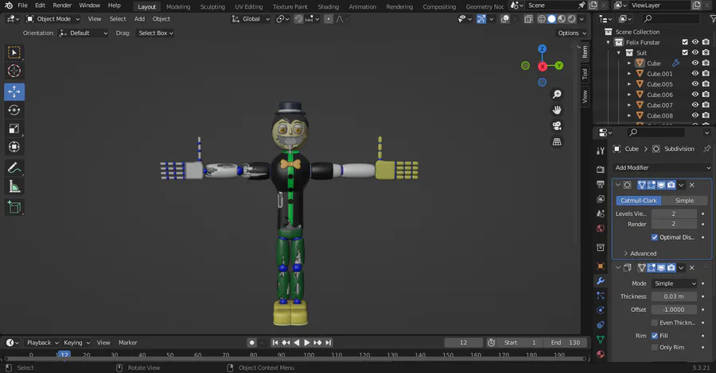Select Simple subdivision type
Viewport: 716px width, 373px height.
pyautogui.click(x=684, y=201)
